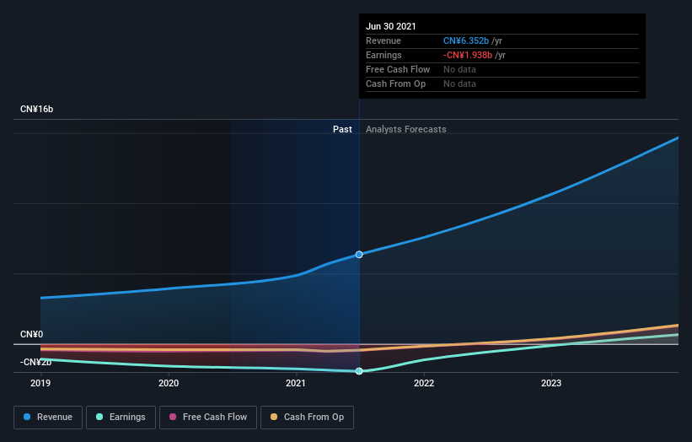
Task: Toggle the Free Cash Flow legend button
Action: (208, 418)
